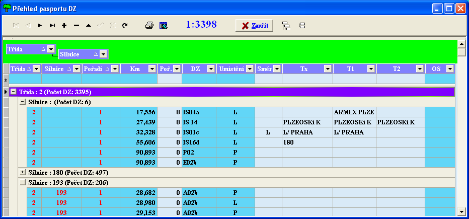Select cell IS04a
469x219 pixels.
coord(199,112)
